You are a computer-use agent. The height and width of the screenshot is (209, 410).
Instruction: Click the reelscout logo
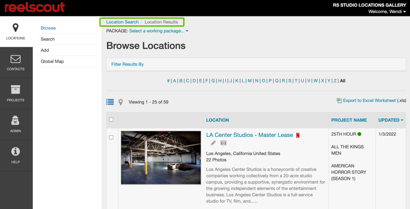pos(34,7)
